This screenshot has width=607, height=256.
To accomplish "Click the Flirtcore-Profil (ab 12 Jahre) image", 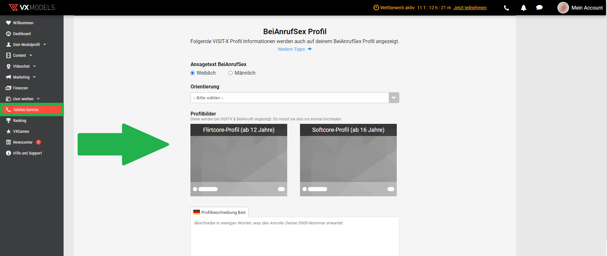I will [x=239, y=160].
